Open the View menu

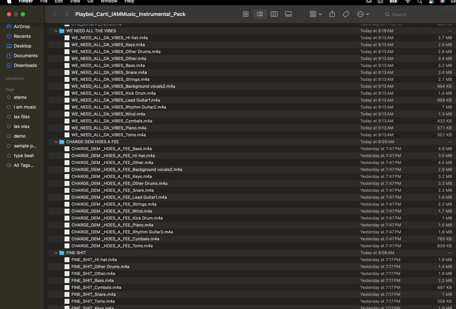click(75, 2)
